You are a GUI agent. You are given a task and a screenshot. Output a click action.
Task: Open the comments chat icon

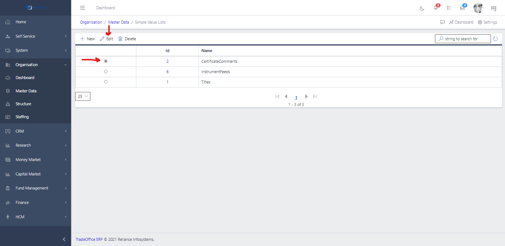tap(442, 22)
